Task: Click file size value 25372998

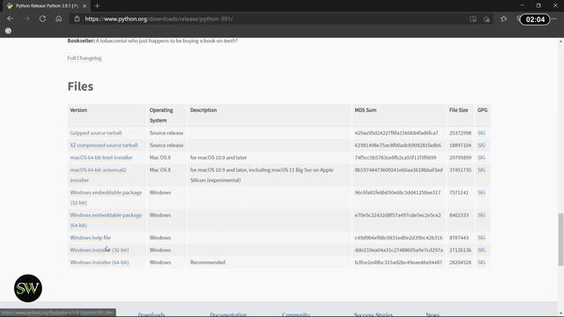Action: (x=460, y=133)
